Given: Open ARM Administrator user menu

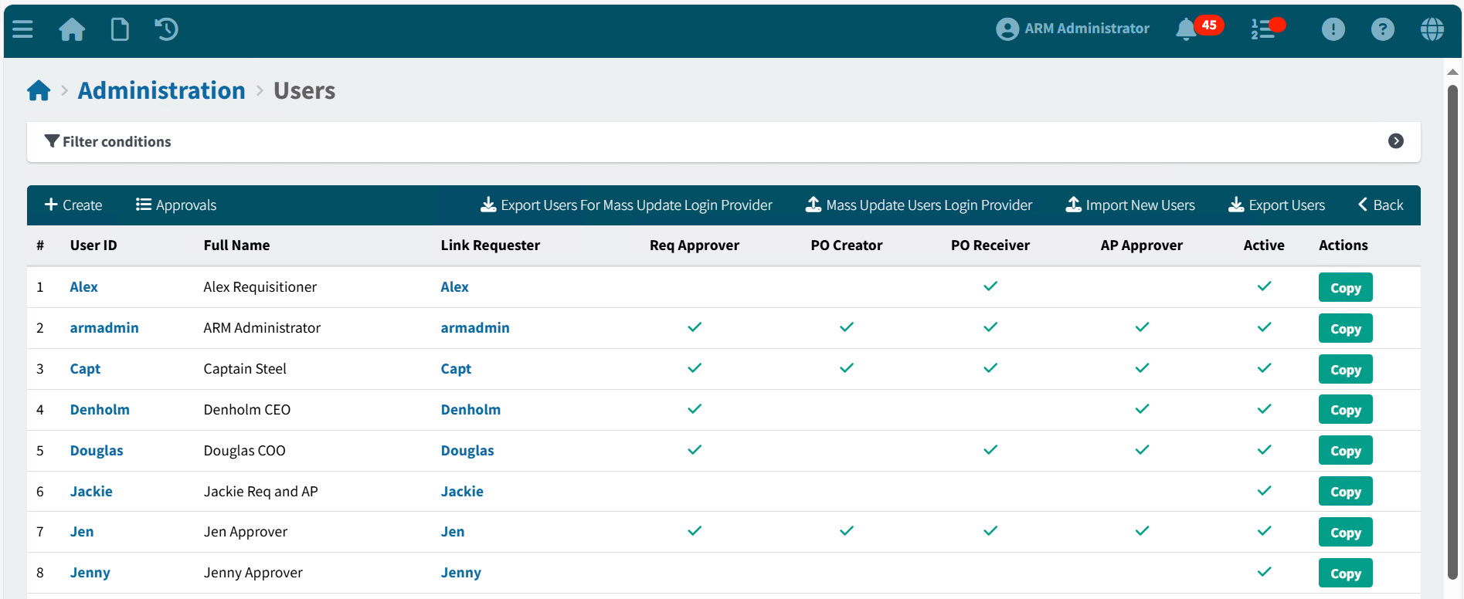Looking at the screenshot, I should point(1072,29).
